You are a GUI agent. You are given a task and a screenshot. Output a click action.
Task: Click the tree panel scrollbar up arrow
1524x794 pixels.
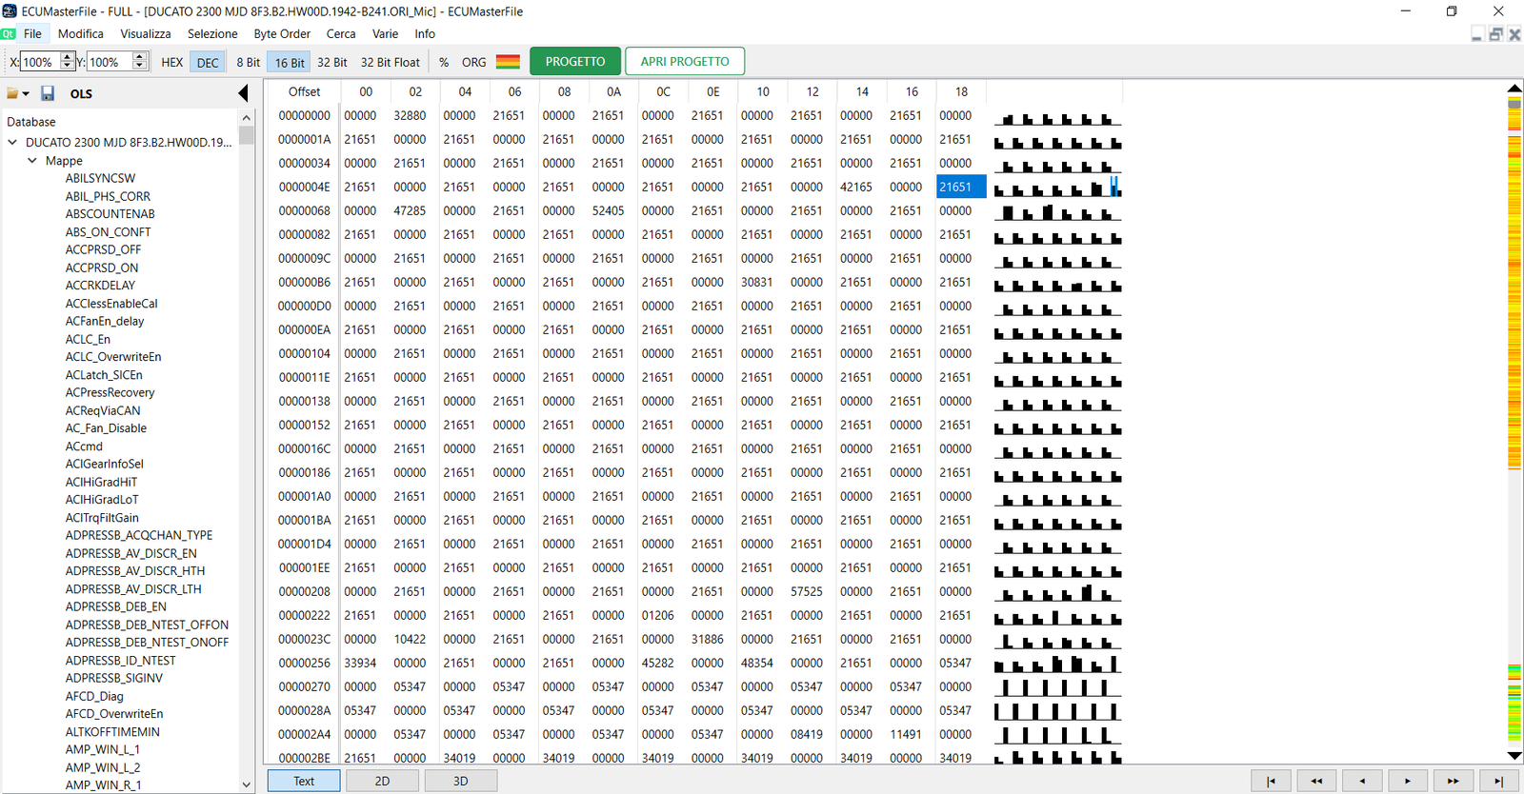point(247,118)
